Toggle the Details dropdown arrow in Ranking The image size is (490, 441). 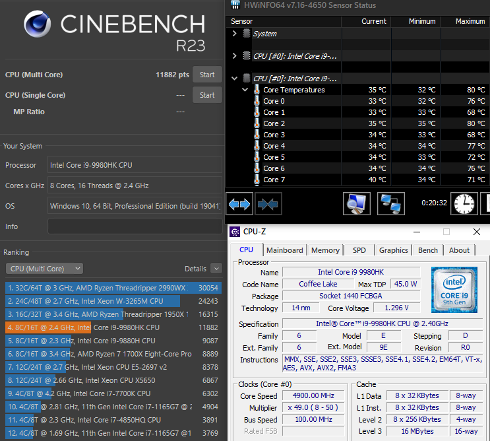(216, 268)
